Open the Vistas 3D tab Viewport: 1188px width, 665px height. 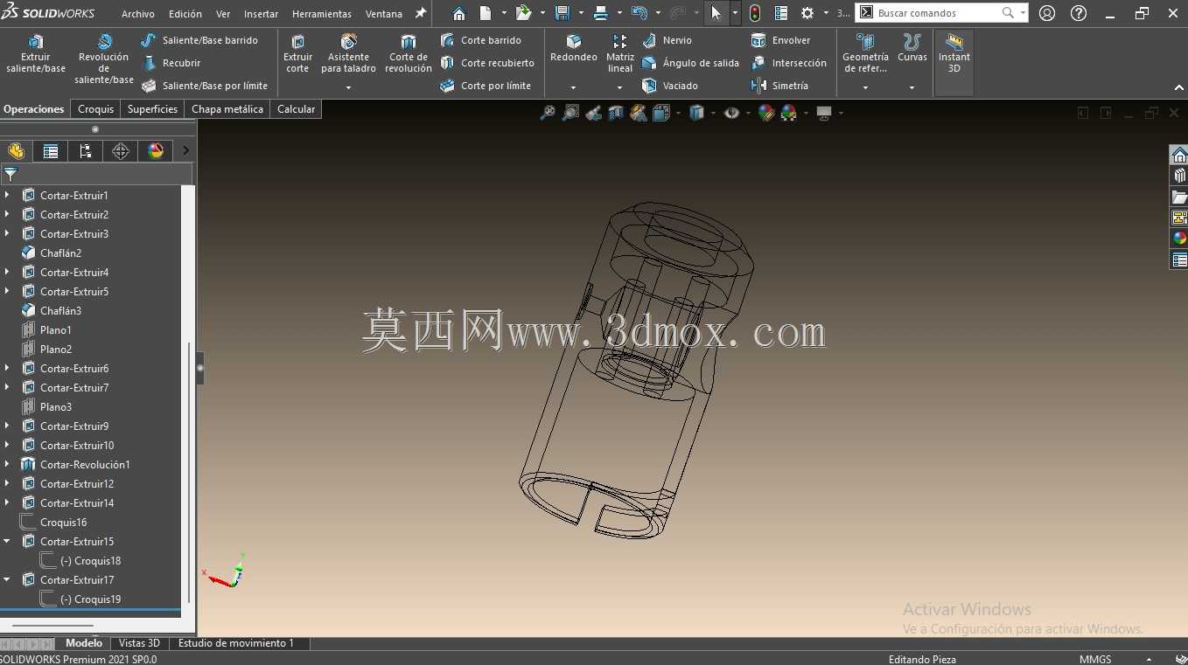point(139,643)
